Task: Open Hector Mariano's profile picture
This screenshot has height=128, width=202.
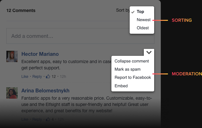Action: [x=12, y=56]
